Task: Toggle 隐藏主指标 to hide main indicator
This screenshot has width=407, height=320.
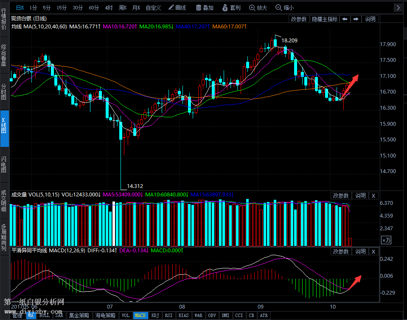Action: pos(325,19)
